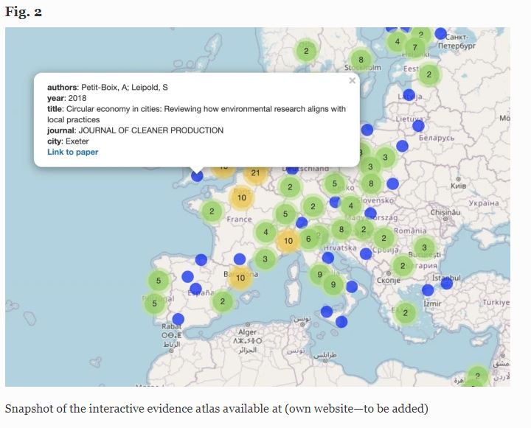Expand the 3 cluster near București
The height and width of the screenshot is (428, 531).
click(x=424, y=248)
